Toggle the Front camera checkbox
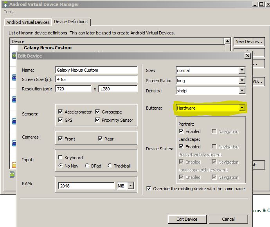Viewport: 270px width, 227px height. tap(60, 139)
